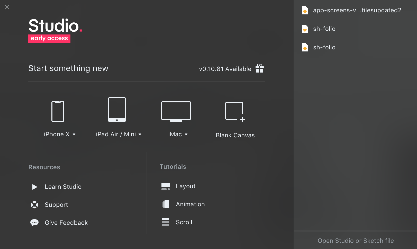Click the v0.10.81 Available update link
Viewport: 417px width, 249px height.
(x=225, y=69)
